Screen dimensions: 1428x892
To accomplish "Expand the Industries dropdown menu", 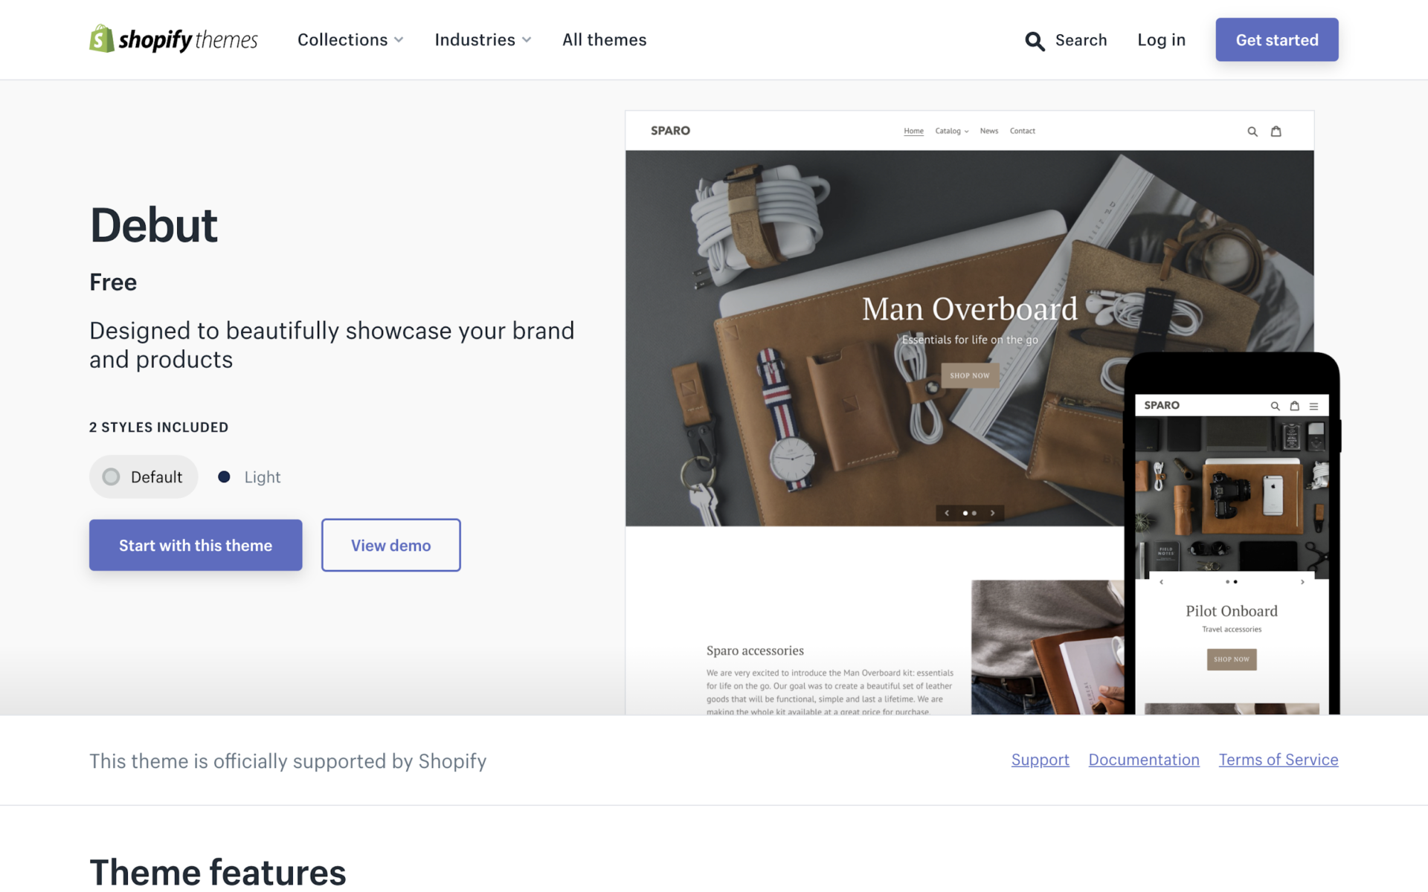I will 483,40.
